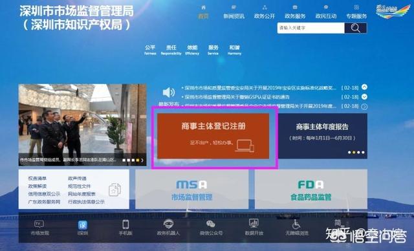Open 商事主体登记注册 orange button
The height and width of the screenshot is (251, 414).
coord(213,136)
